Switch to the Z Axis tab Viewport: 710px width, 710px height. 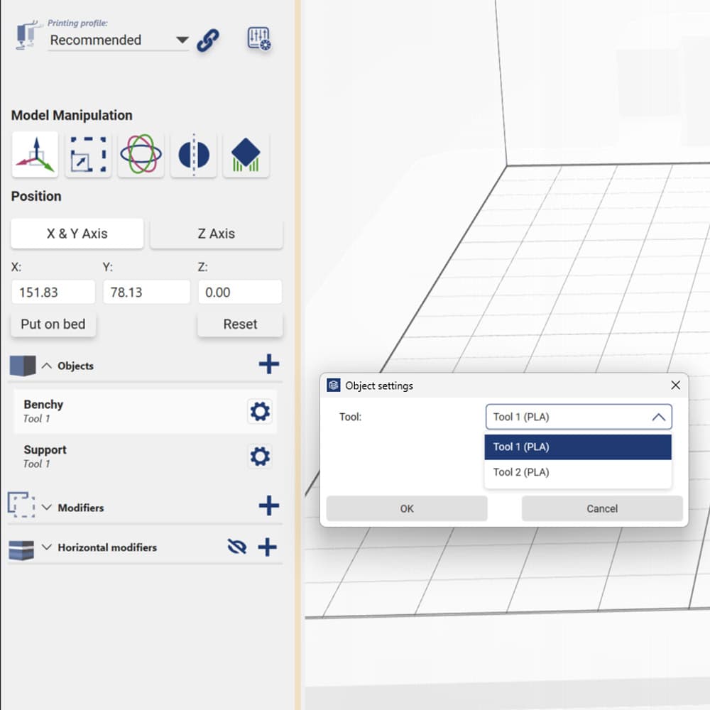(216, 234)
